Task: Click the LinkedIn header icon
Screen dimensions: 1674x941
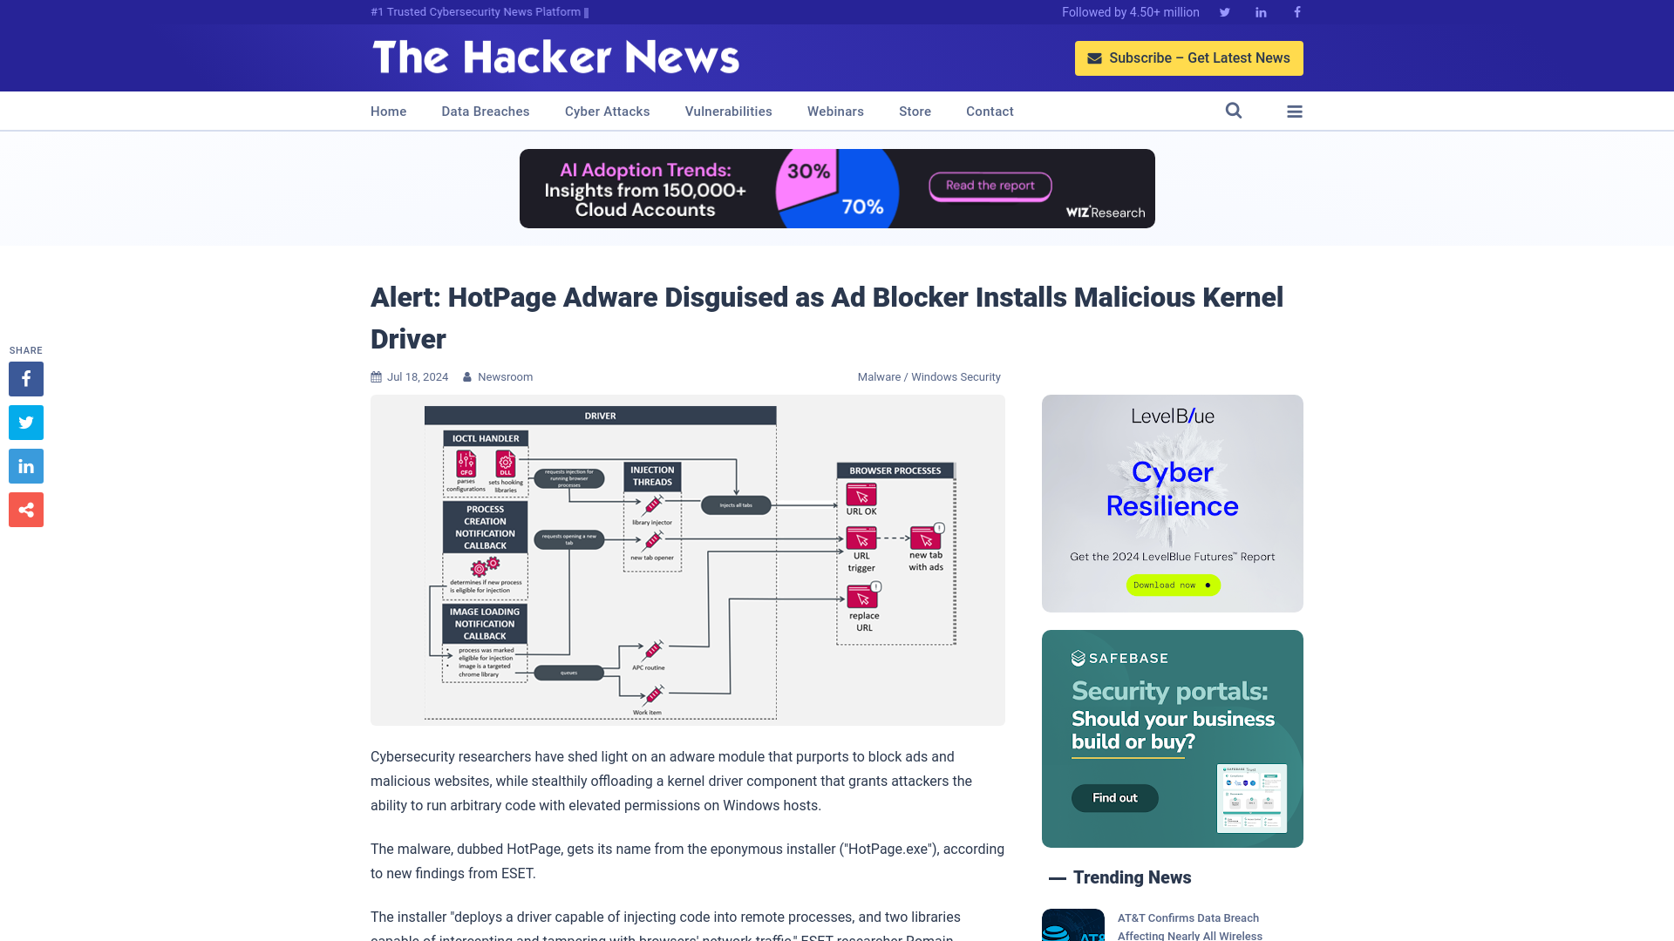Action: pos(1260,11)
